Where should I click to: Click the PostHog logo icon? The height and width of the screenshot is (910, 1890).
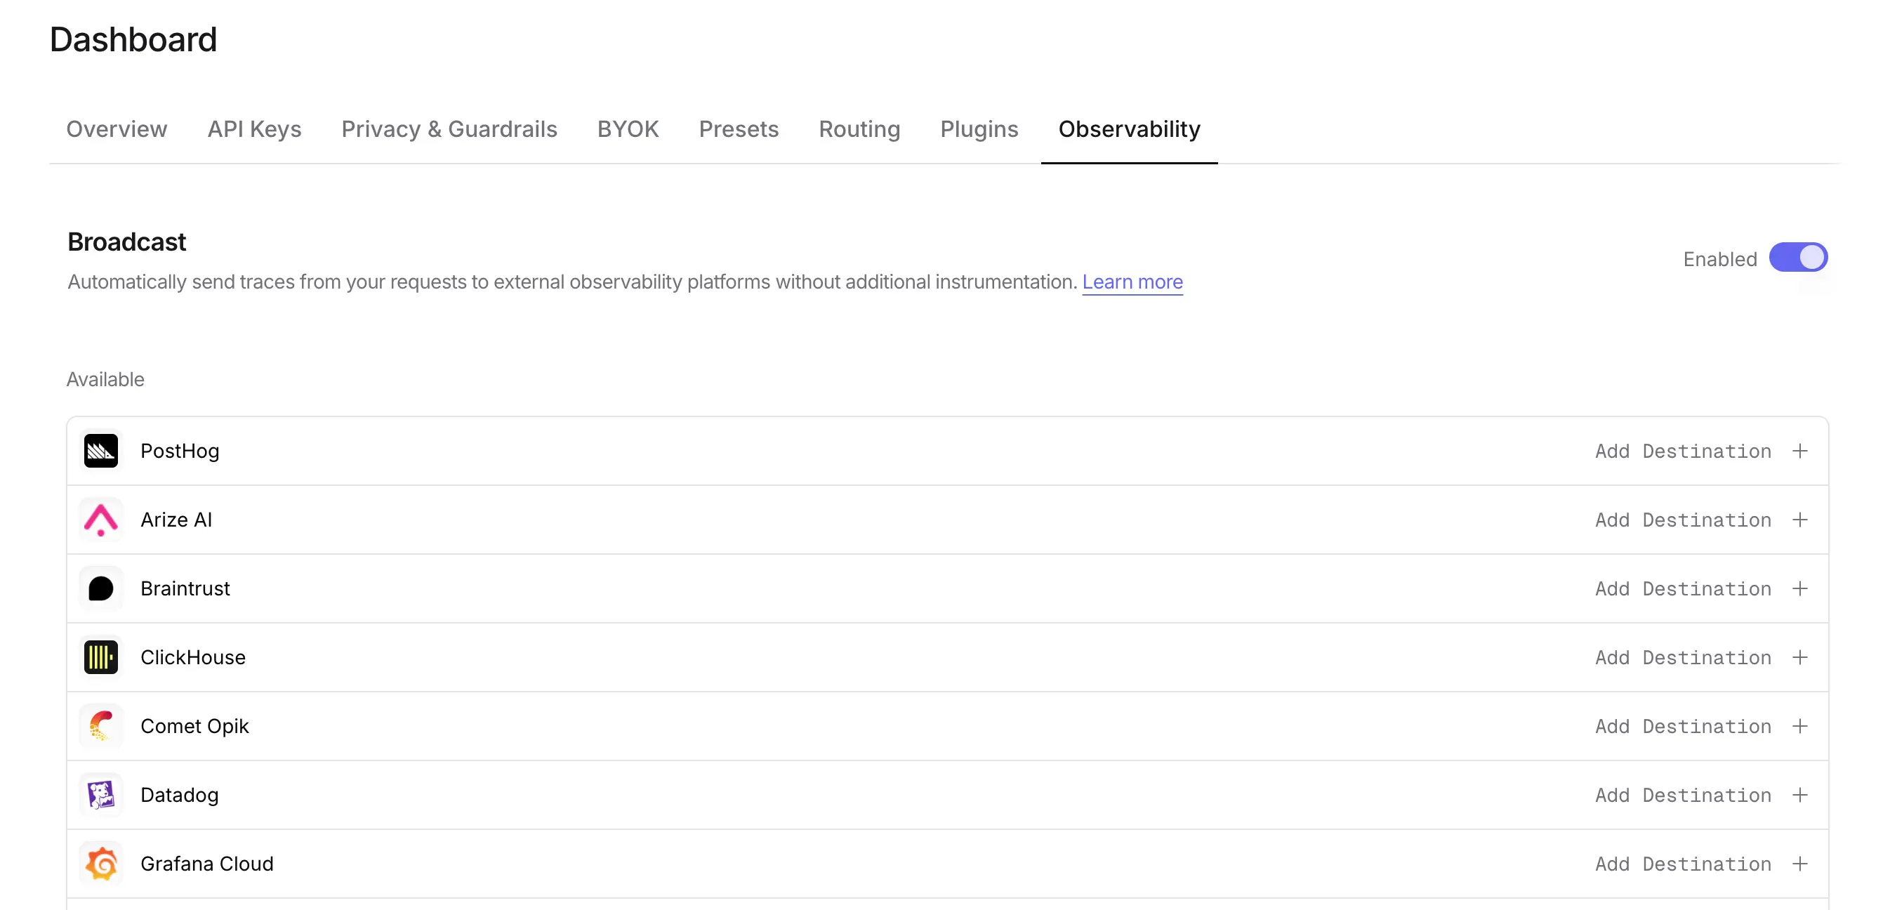tap(100, 451)
